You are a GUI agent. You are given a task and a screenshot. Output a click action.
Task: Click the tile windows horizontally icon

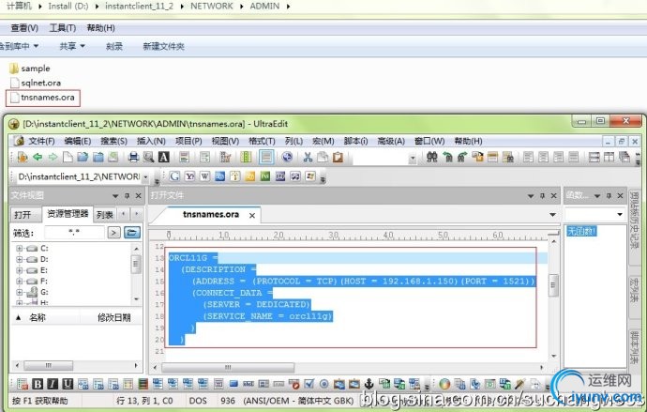(x=594, y=157)
